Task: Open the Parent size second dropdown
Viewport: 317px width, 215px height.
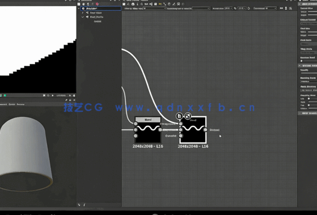Action: coord(242,9)
